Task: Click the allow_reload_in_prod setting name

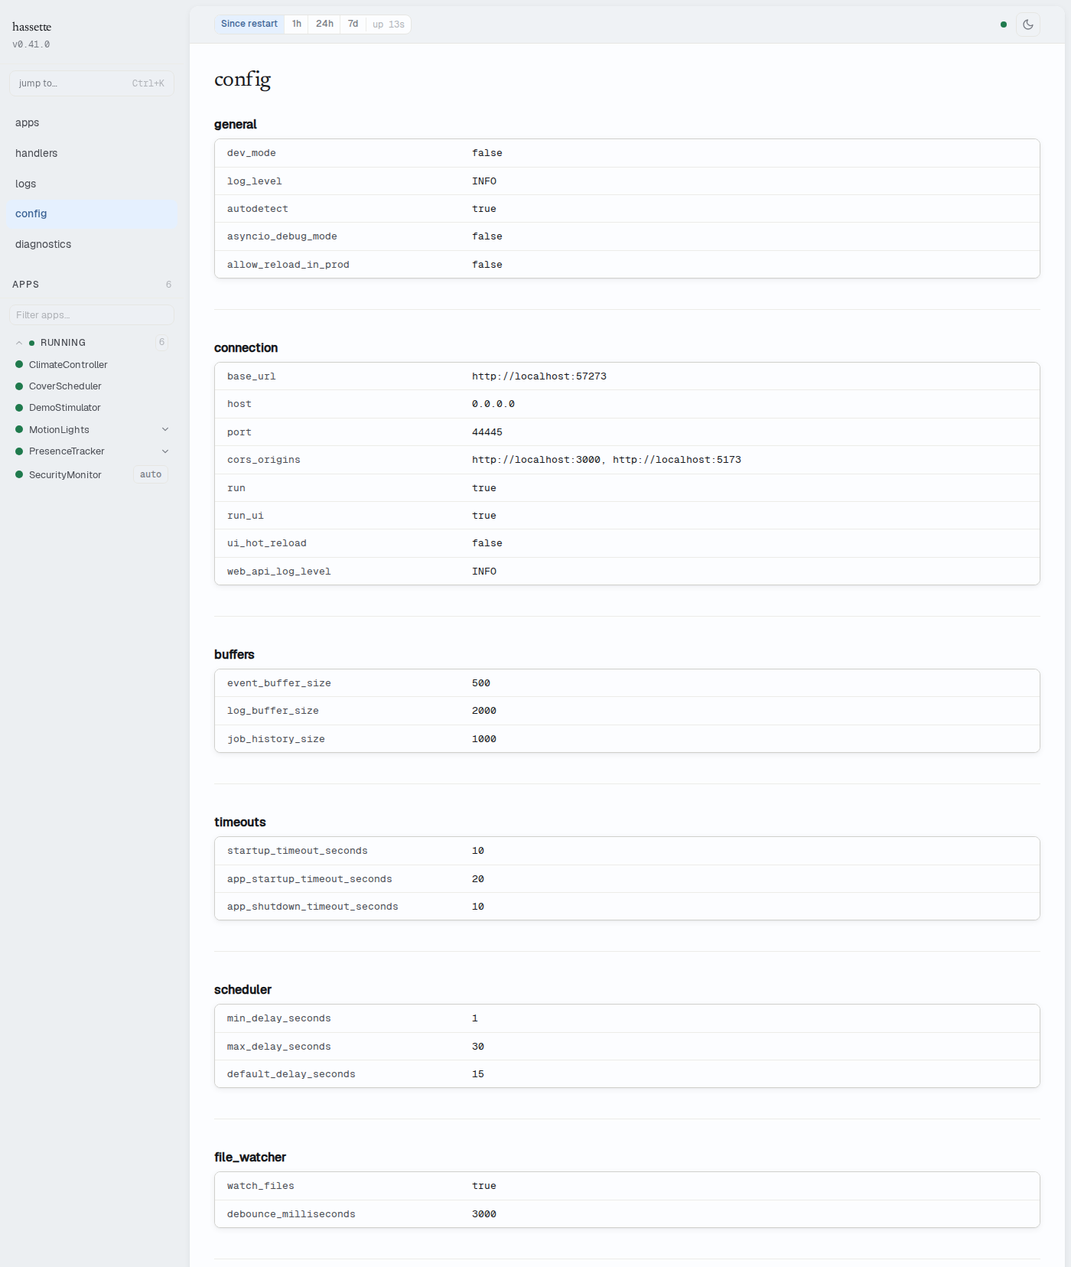Action: pos(288,265)
